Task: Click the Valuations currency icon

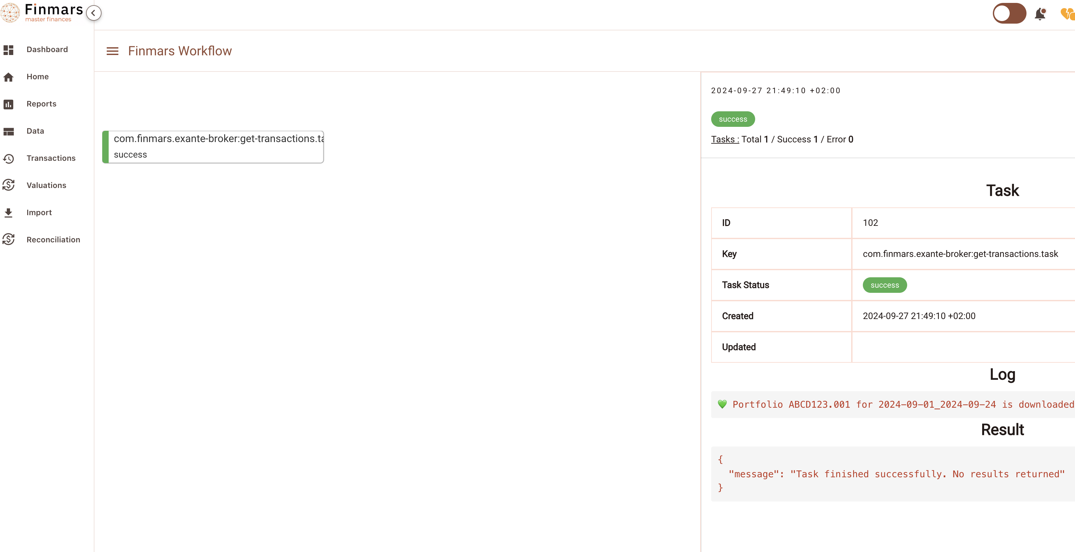Action: coord(8,185)
